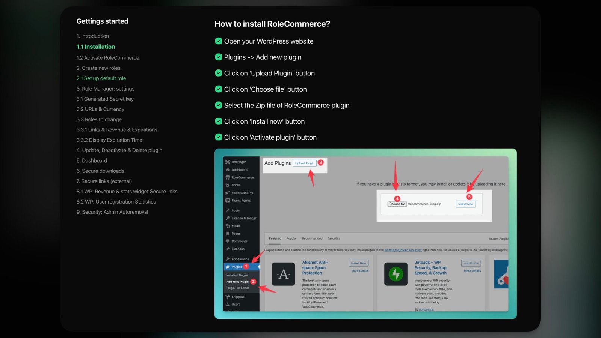Select the RoleCommerce sidebar icon
Screen dimensions: 601x338
point(228,177)
